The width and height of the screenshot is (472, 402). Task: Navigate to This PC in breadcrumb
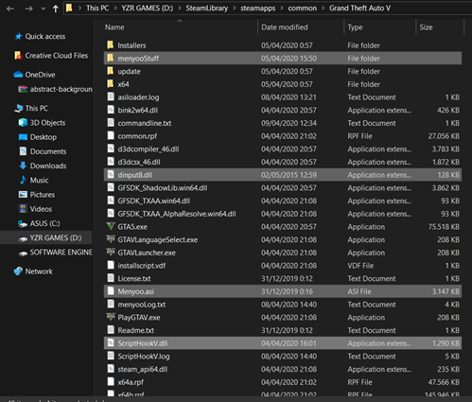[x=97, y=9]
